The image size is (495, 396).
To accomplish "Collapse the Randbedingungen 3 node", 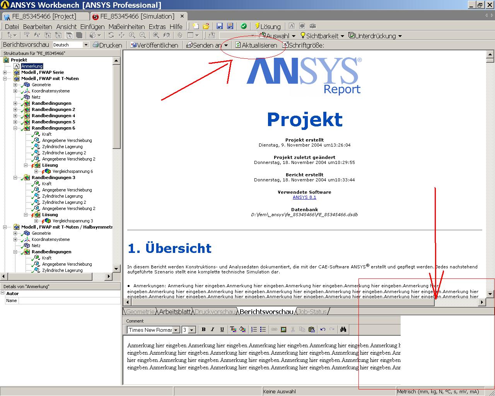I will pos(15,178).
